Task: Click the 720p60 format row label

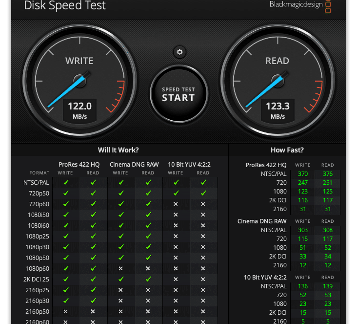Action: (39, 204)
